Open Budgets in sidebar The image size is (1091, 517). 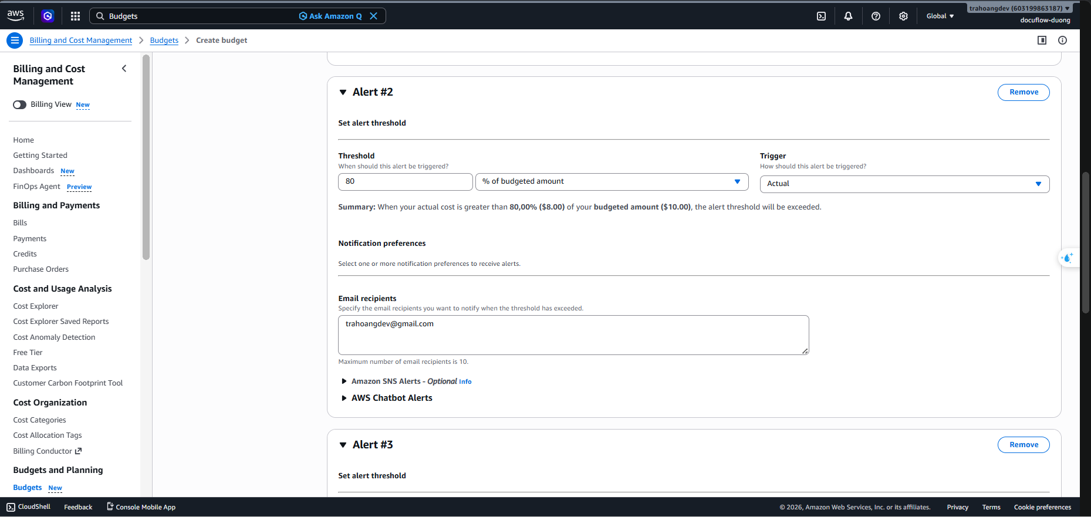[28, 488]
